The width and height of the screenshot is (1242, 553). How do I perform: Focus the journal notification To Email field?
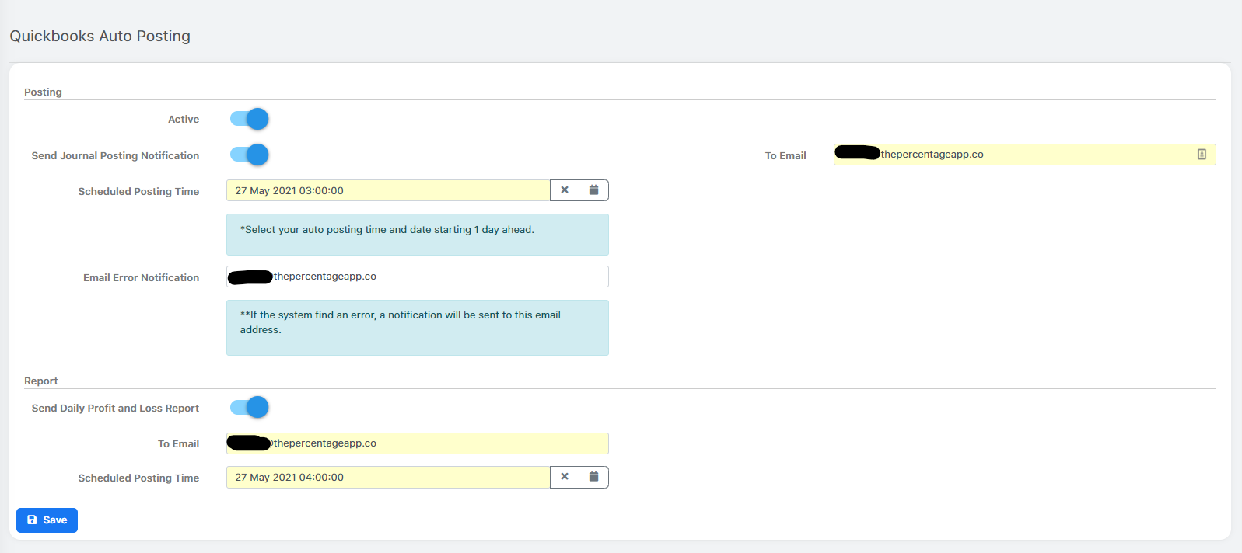pyautogui.click(x=1024, y=155)
